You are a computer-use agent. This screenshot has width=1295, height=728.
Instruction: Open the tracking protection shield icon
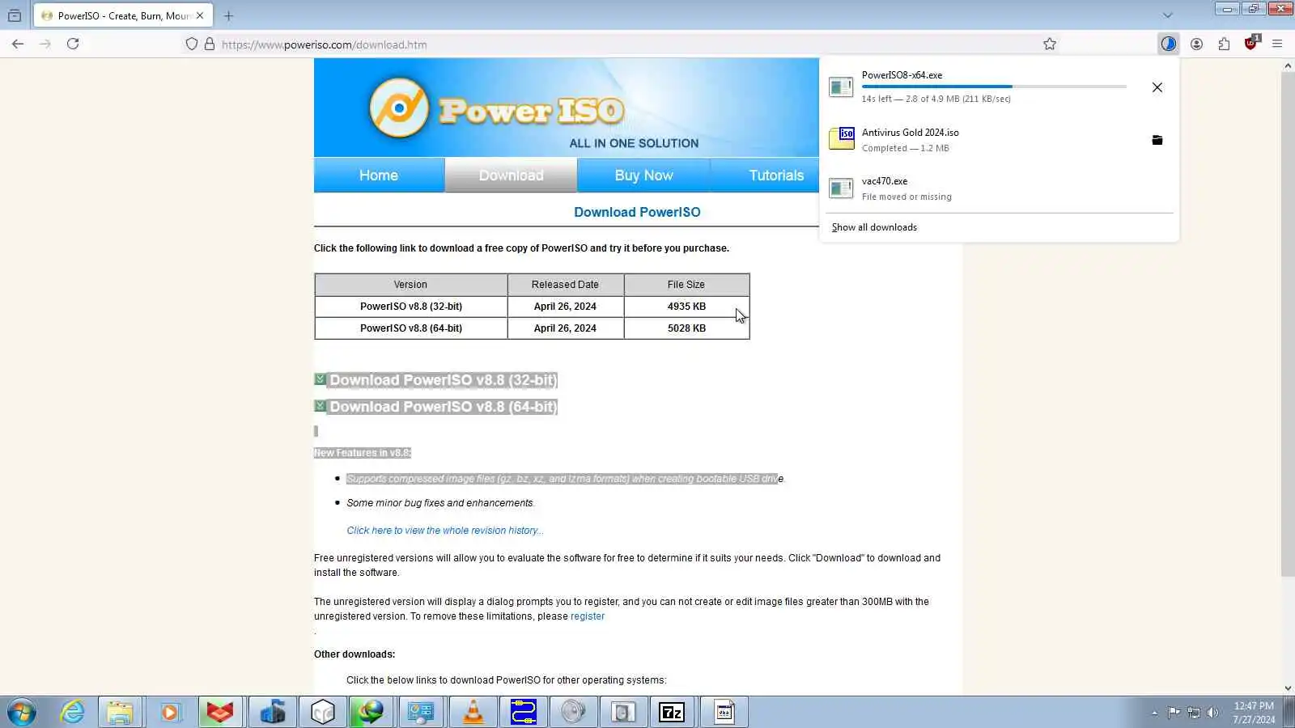point(192,44)
